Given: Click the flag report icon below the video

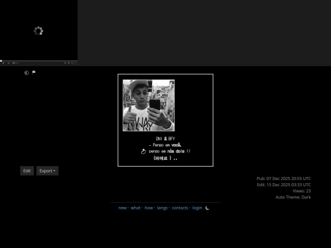Looking at the screenshot, I should (34, 72).
